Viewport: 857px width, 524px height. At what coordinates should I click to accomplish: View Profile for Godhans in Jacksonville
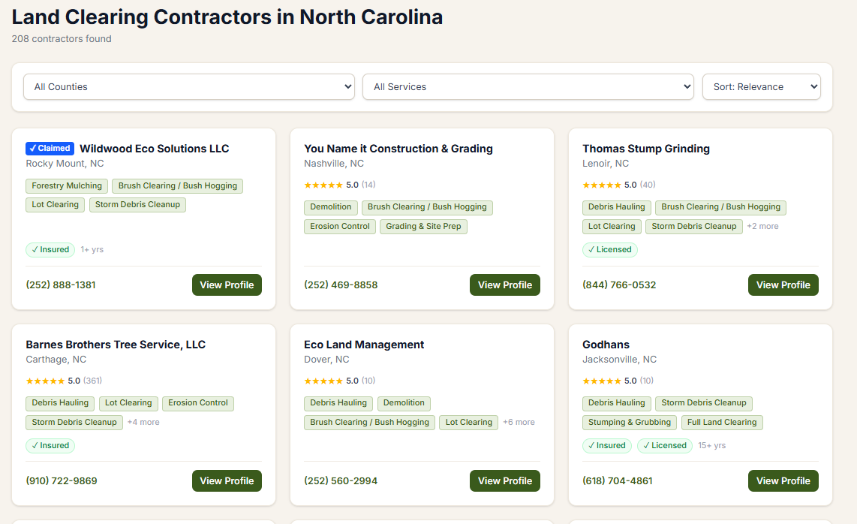coord(783,480)
